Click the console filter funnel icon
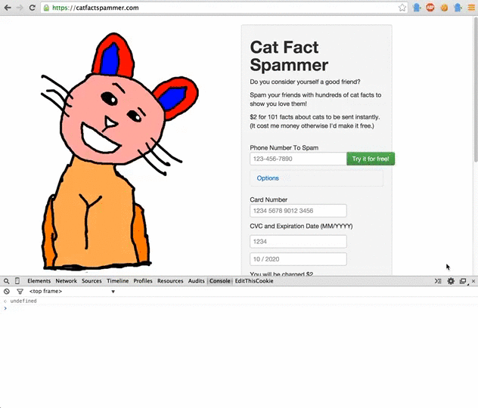The image size is (478, 408). (x=20, y=292)
